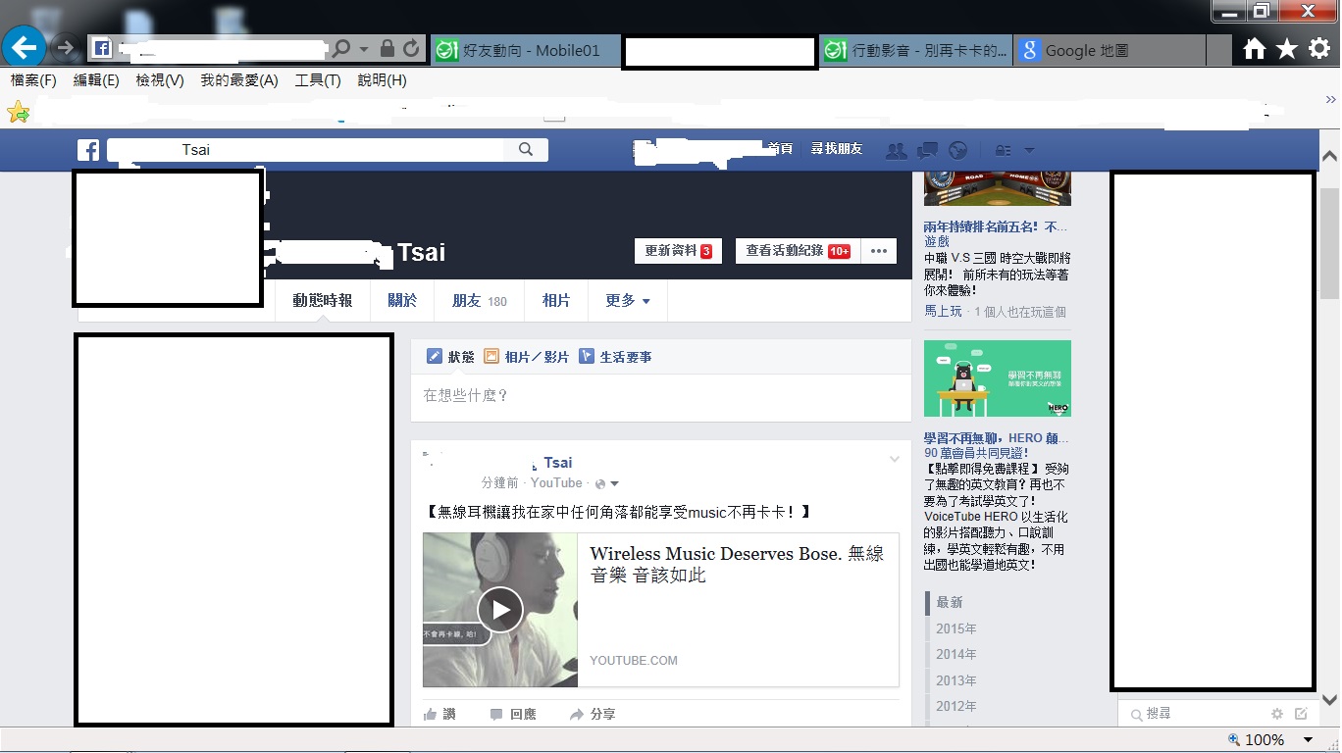The width and height of the screenshot is (1342, 753).
Task: Click the YouTube source link under the post name
Action: coord(556,482)
